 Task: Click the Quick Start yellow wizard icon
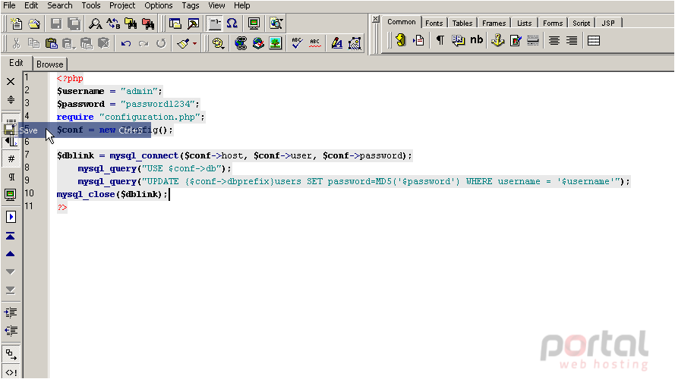(x=401, y=40)
